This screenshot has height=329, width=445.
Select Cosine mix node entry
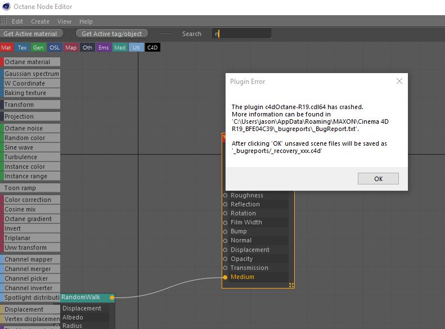click(30, 209)
